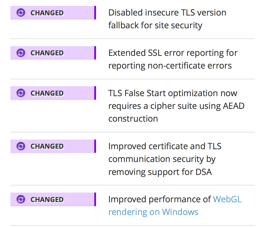267x227 pixels.
Task: Click purple edge bar of SSL reporting badge
Action: 95,53
